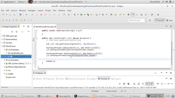Screen dimensions: 175x98
Task: Open the Run menu
Action: coord(55,10)
